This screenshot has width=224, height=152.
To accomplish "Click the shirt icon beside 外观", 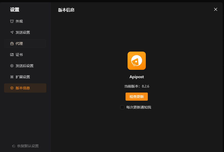I will [12, 21].
